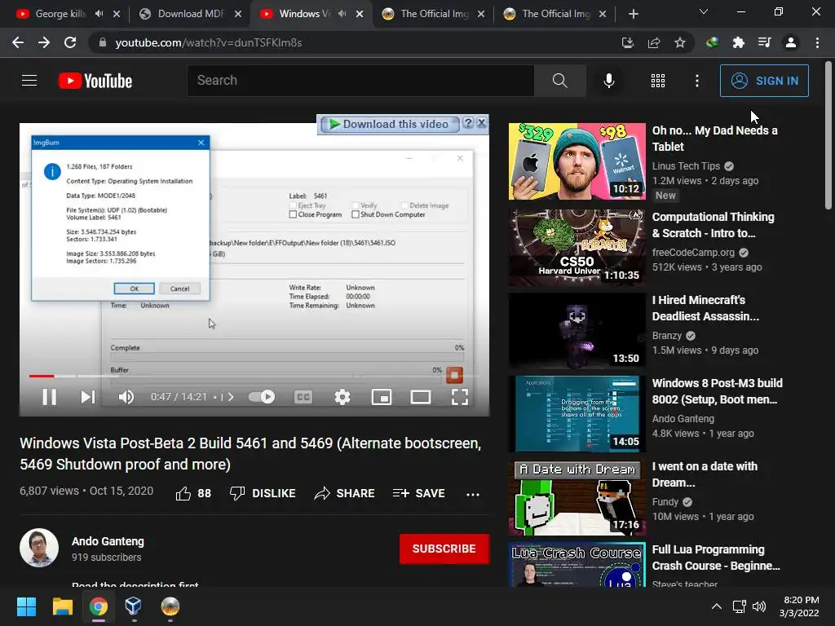Mute the video player volume

click(126, 397)
